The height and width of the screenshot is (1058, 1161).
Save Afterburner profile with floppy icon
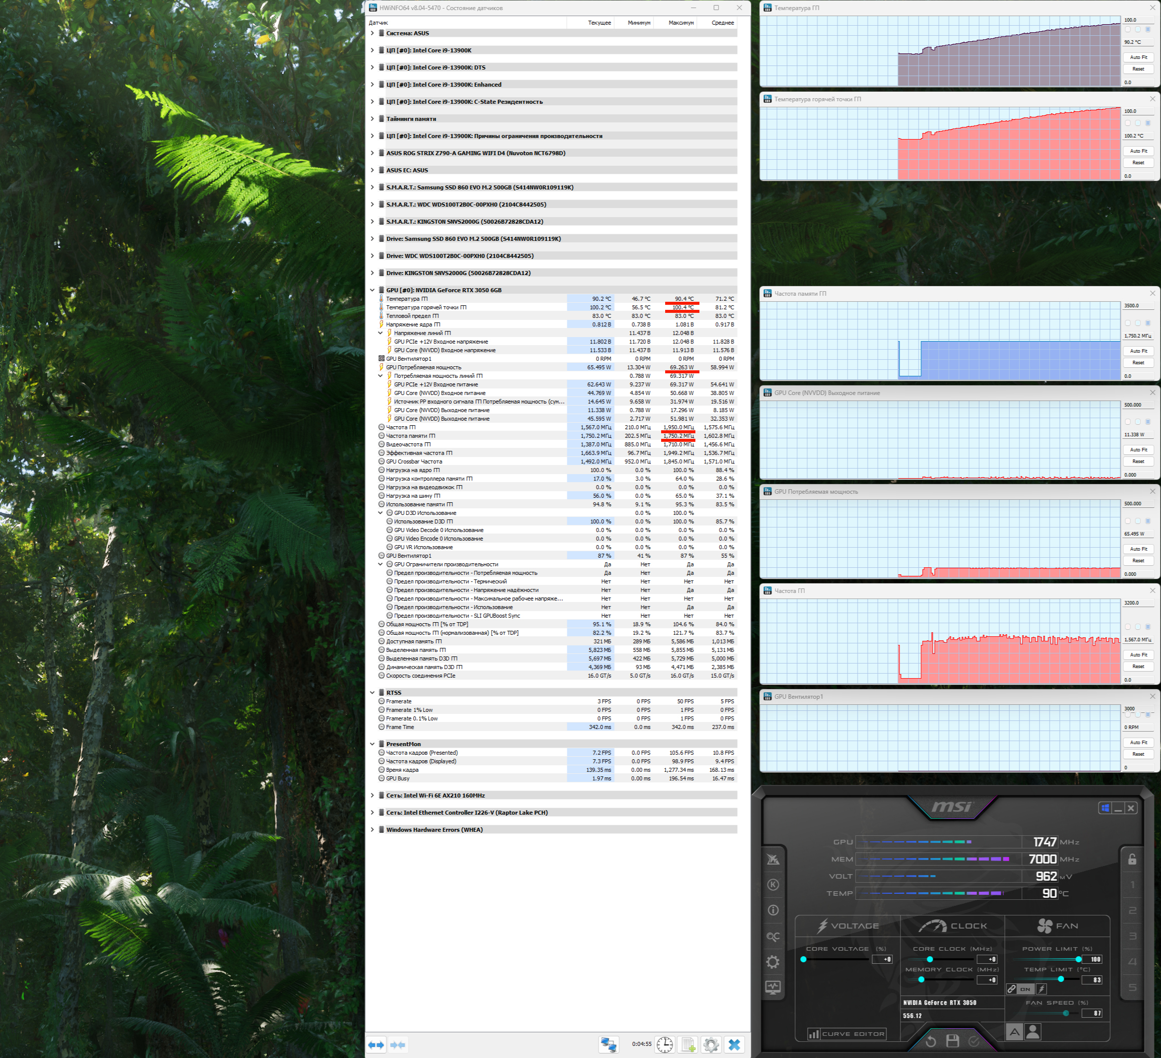click(952, 1041)
